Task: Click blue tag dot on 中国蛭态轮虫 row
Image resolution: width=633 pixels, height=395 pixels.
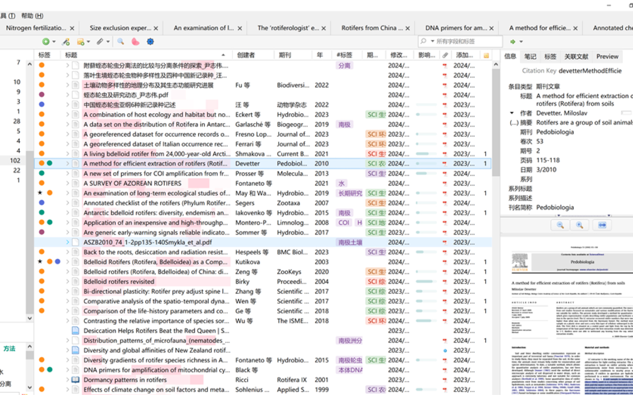Action: coord(42,105)
